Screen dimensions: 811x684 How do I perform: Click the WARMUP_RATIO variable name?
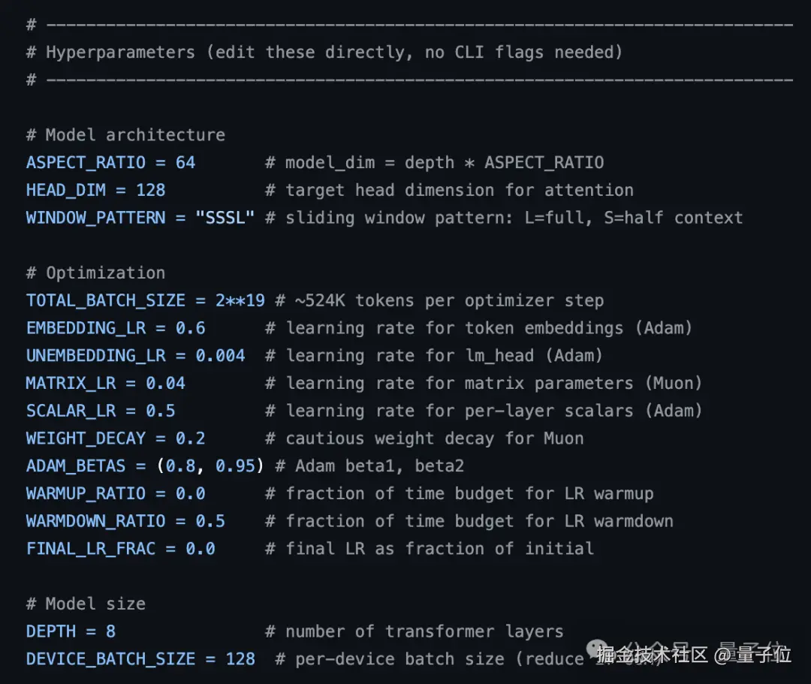86,494
